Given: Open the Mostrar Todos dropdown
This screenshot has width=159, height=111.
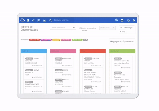Looking at the screenshot, I should coord(107,28).
